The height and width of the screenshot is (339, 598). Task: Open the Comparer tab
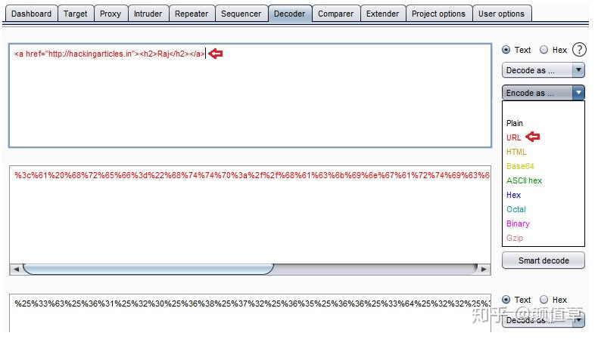335,14
